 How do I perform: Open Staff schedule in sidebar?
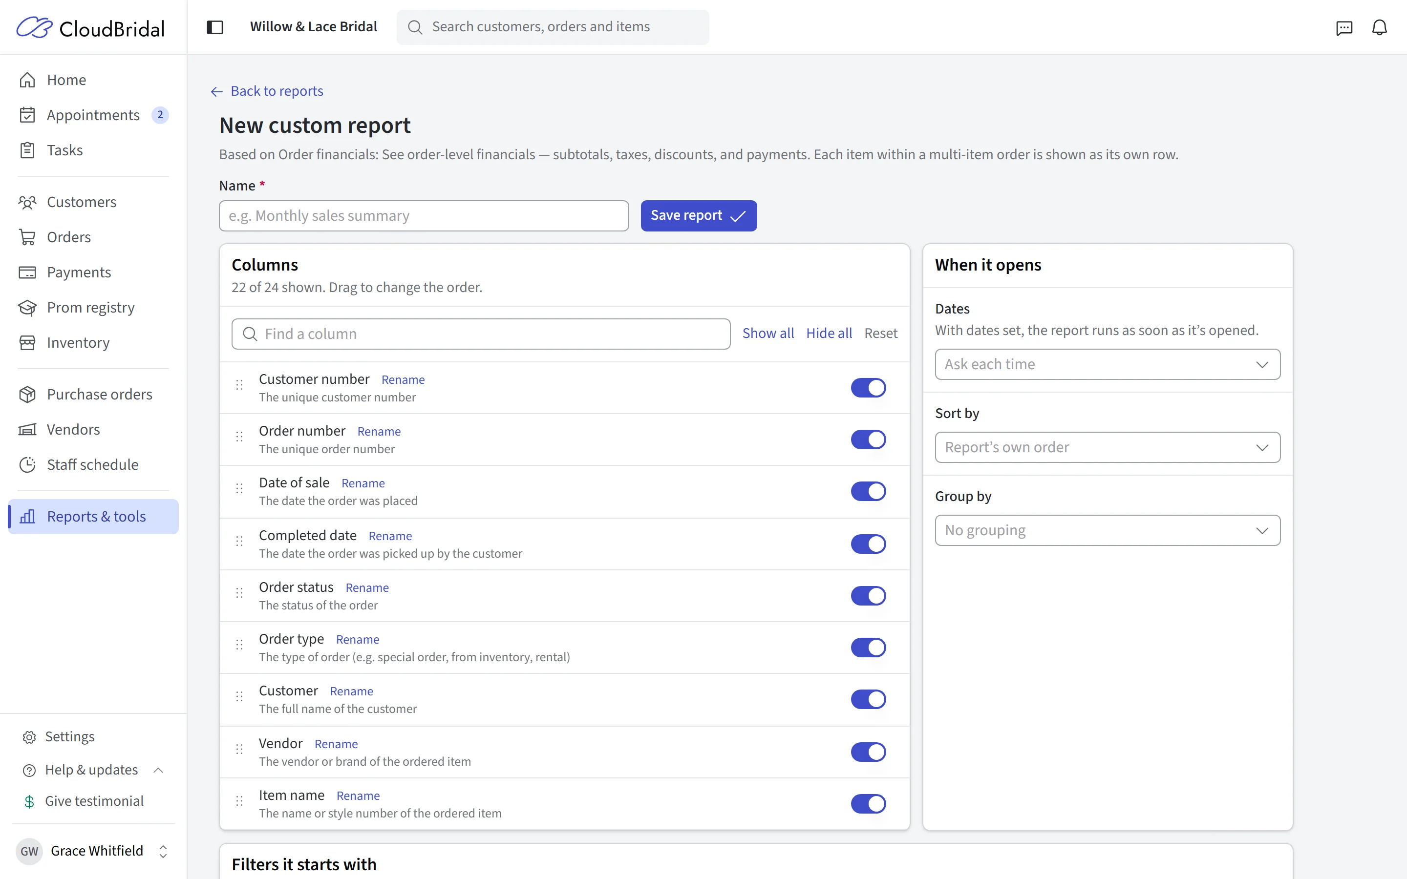pos(93,464)
